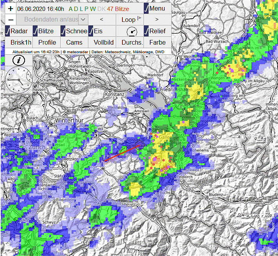The image size is (278, 256).
Task: Click the Wetzikon map label
Action: tap(70, 159)
